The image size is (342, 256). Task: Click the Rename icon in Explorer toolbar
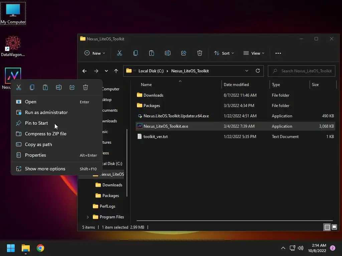[x=168, y=53]
